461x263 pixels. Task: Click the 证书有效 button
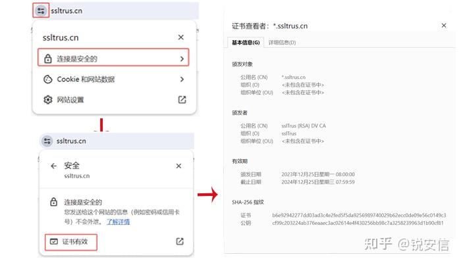[71, 242]
